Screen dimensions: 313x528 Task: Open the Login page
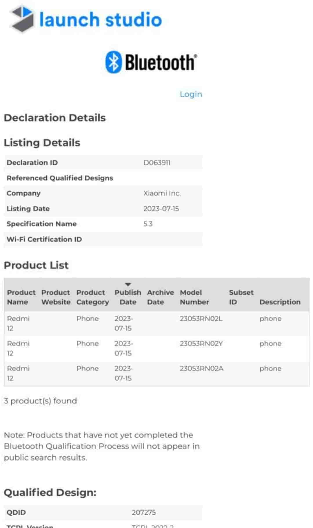pyautogui.click(x=191, y=94)
